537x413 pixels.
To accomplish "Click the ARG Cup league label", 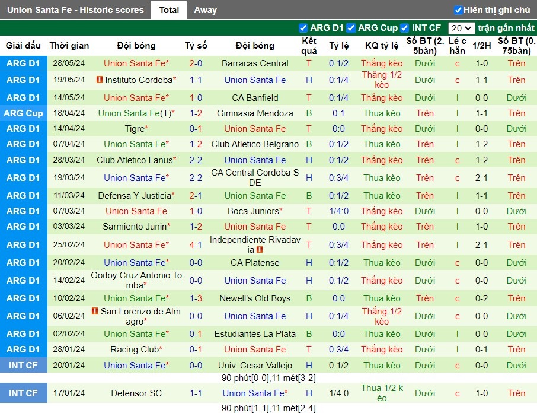I will [x=23, y=113].
